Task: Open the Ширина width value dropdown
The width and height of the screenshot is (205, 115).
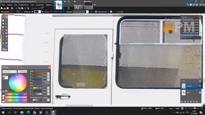Action: tap(40, 12)
